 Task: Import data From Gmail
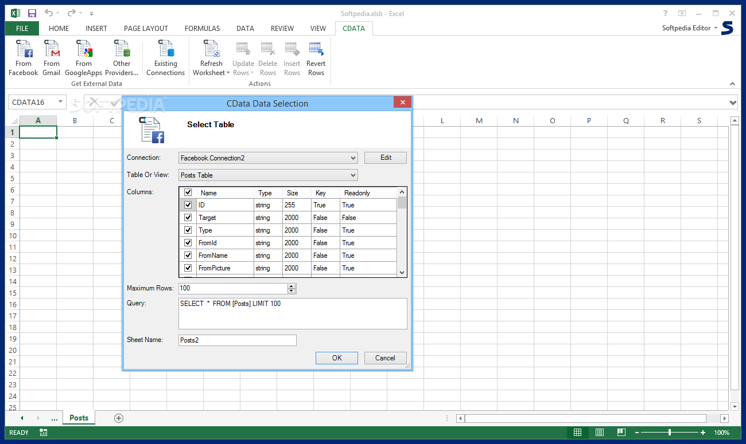pos(52,58)
